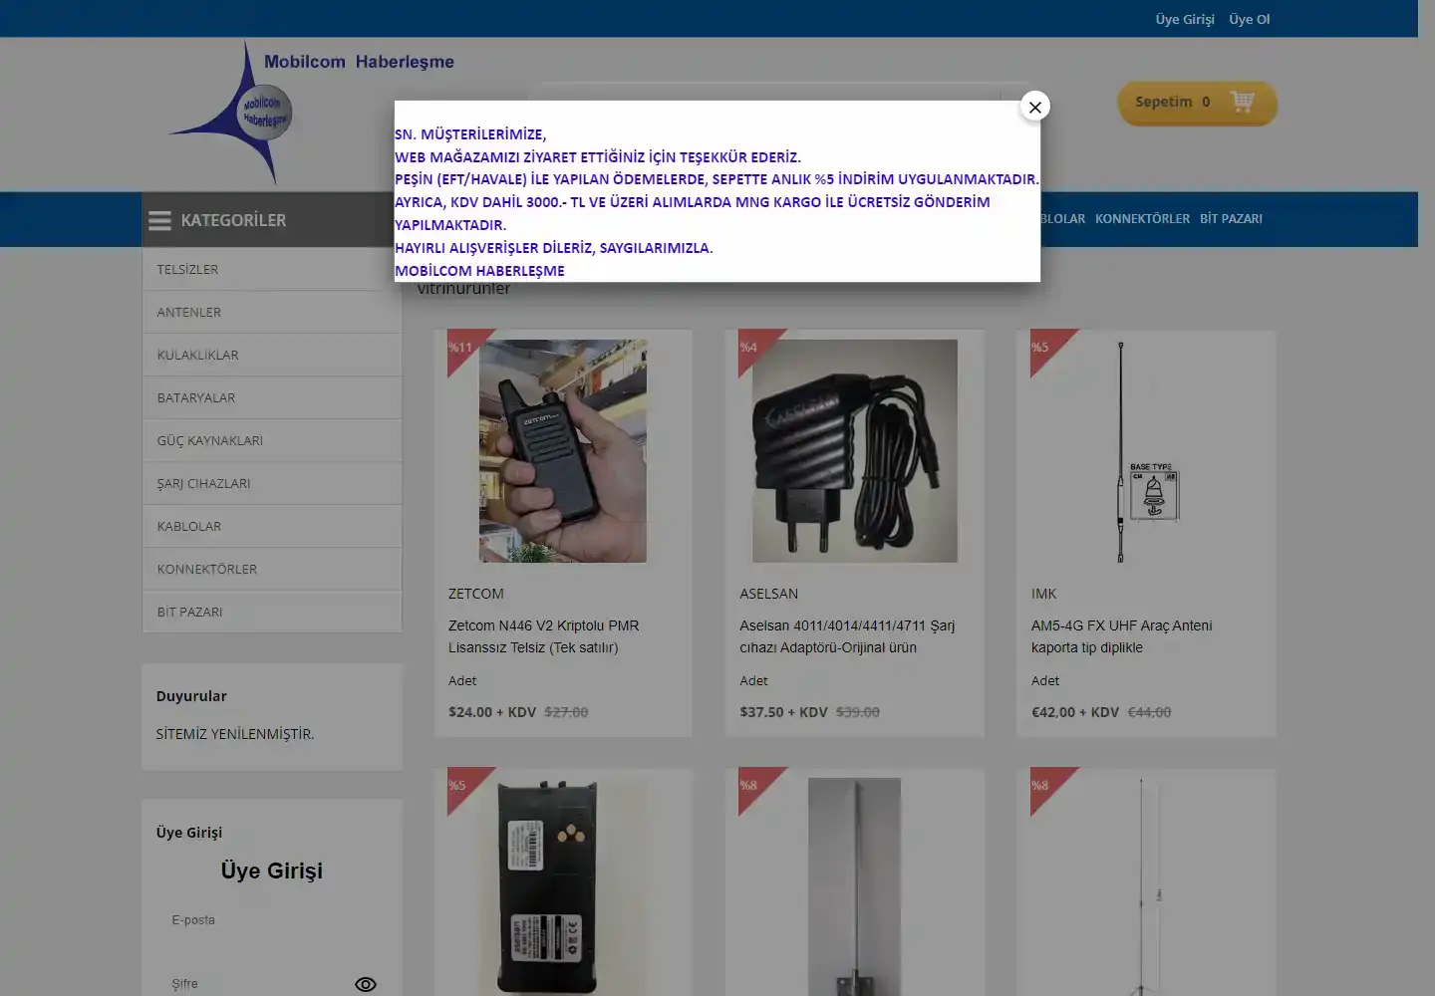Click the %5 discount badge on battery pack
Screen dimensions: 1435x996
[x=460, y=786]
